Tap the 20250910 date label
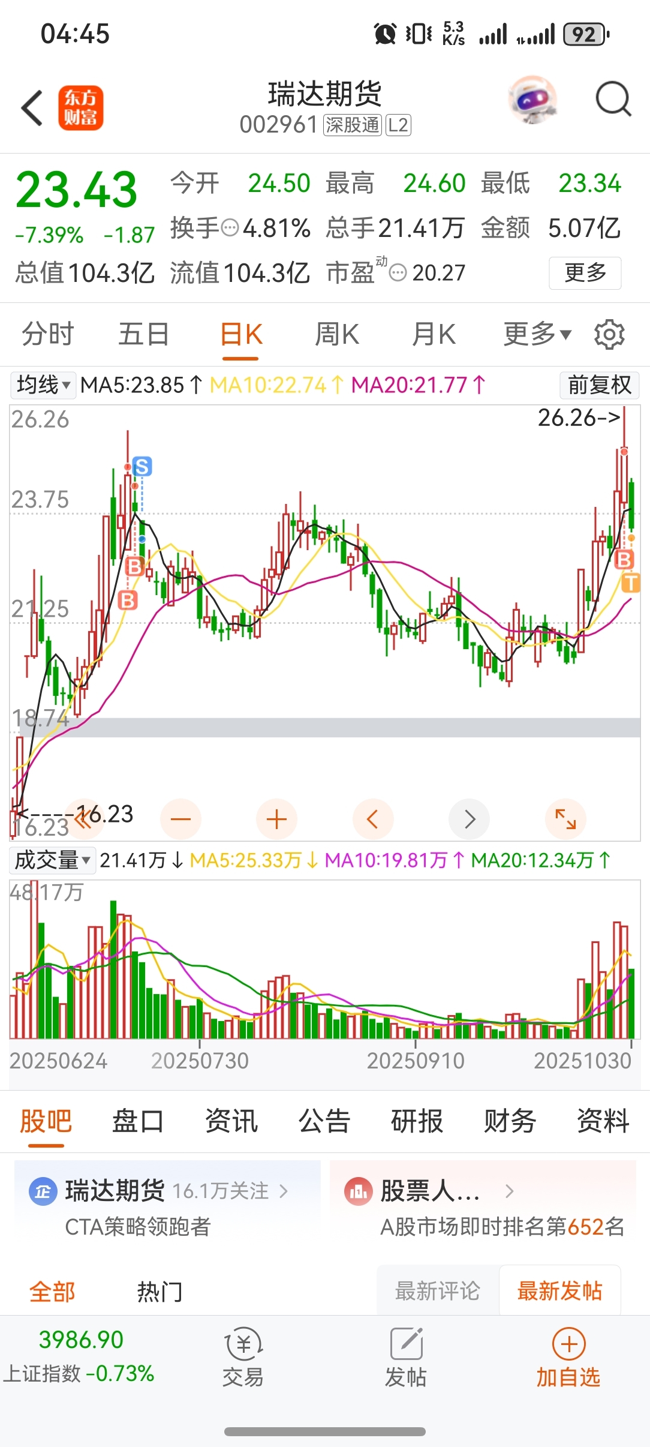The height and width of the screenshot is (1447, 650). click(416, 1061)
